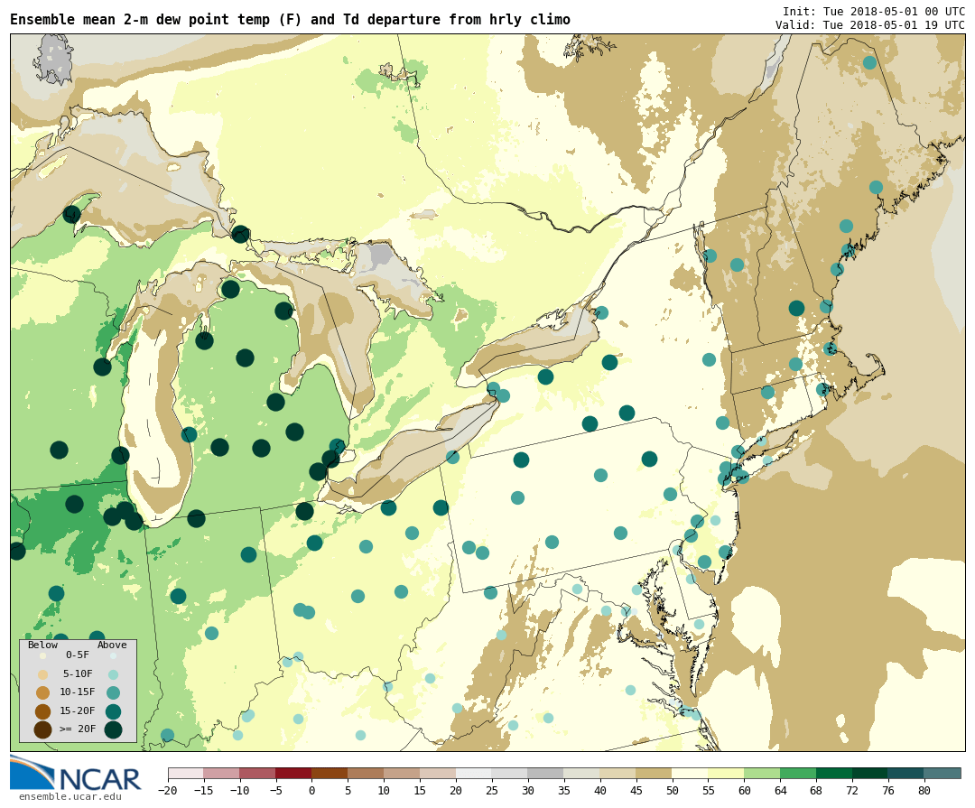Click the '10-15F' legend label

coord(78,692)
